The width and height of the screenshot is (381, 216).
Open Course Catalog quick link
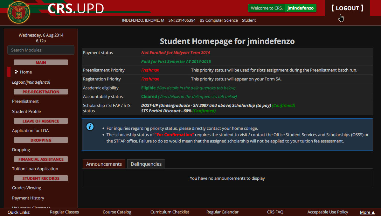[117, 212]
